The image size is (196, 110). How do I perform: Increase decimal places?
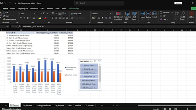coord(106,18)
